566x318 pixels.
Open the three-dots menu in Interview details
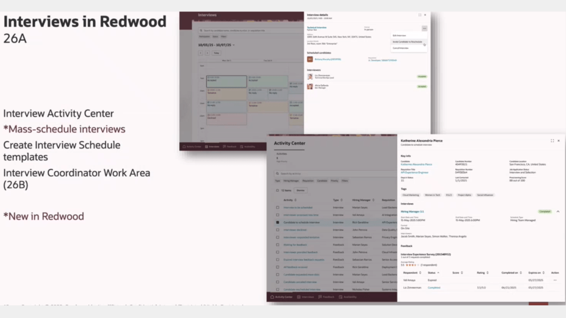(x=424, y=28)
